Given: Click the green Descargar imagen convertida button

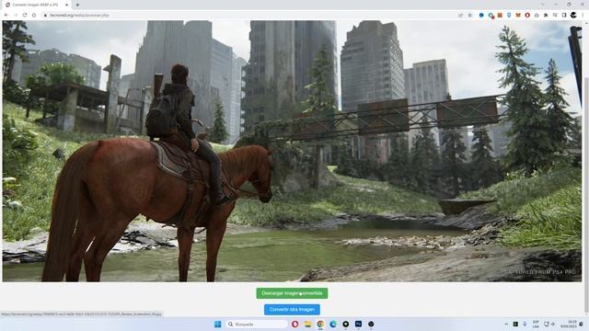Looking at the screenshot, I should [292, 293].
